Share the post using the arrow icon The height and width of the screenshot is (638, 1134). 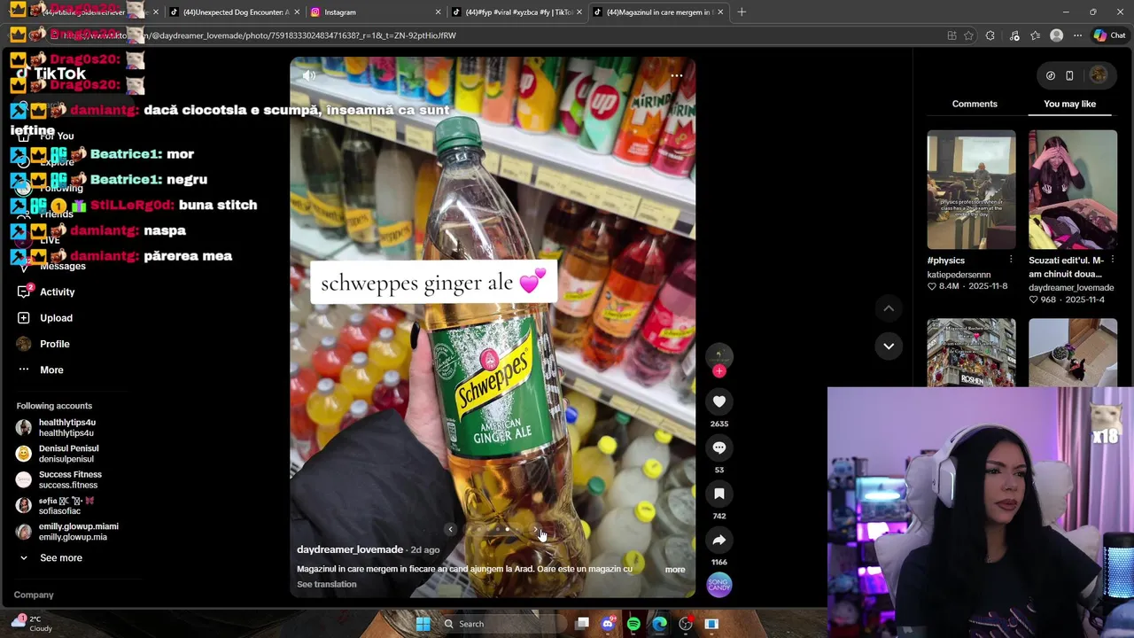(719, 540)
